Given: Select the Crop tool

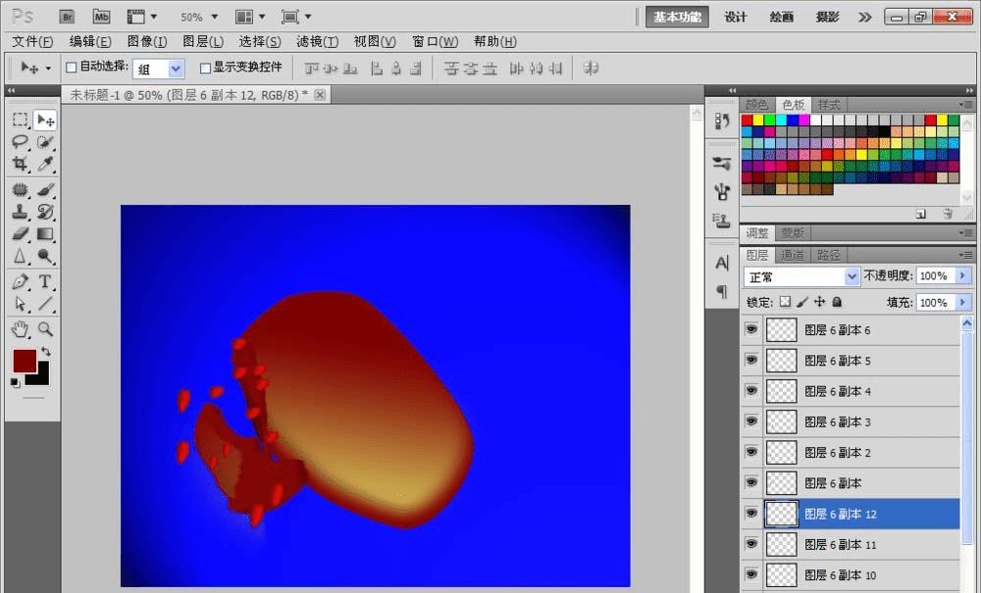Looking at the screenshot, I should tap(20, 165).
